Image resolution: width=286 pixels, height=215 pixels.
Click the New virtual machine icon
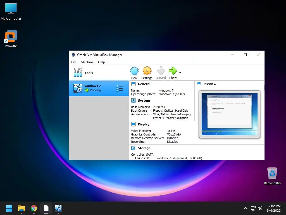134,71
